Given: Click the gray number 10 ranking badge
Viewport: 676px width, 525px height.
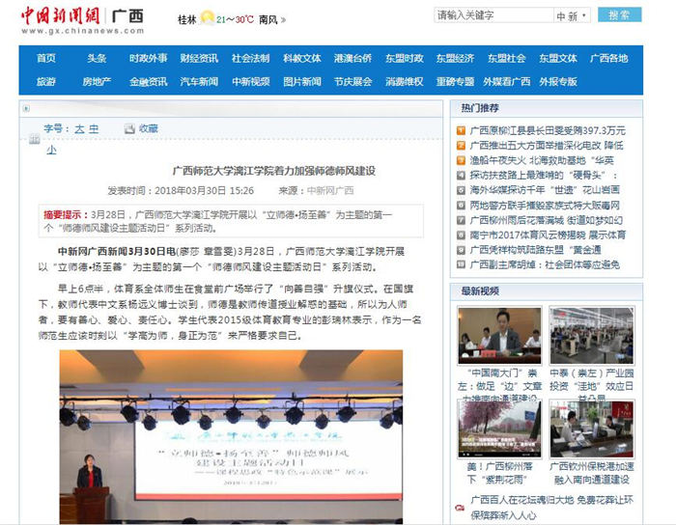Looking at the screenshot, I should (x=462, y=262).
